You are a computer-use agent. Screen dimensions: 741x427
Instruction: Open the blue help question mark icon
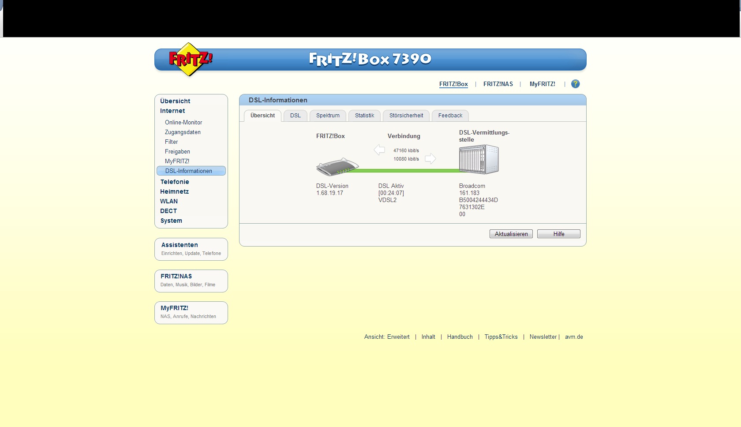(575, 84)
